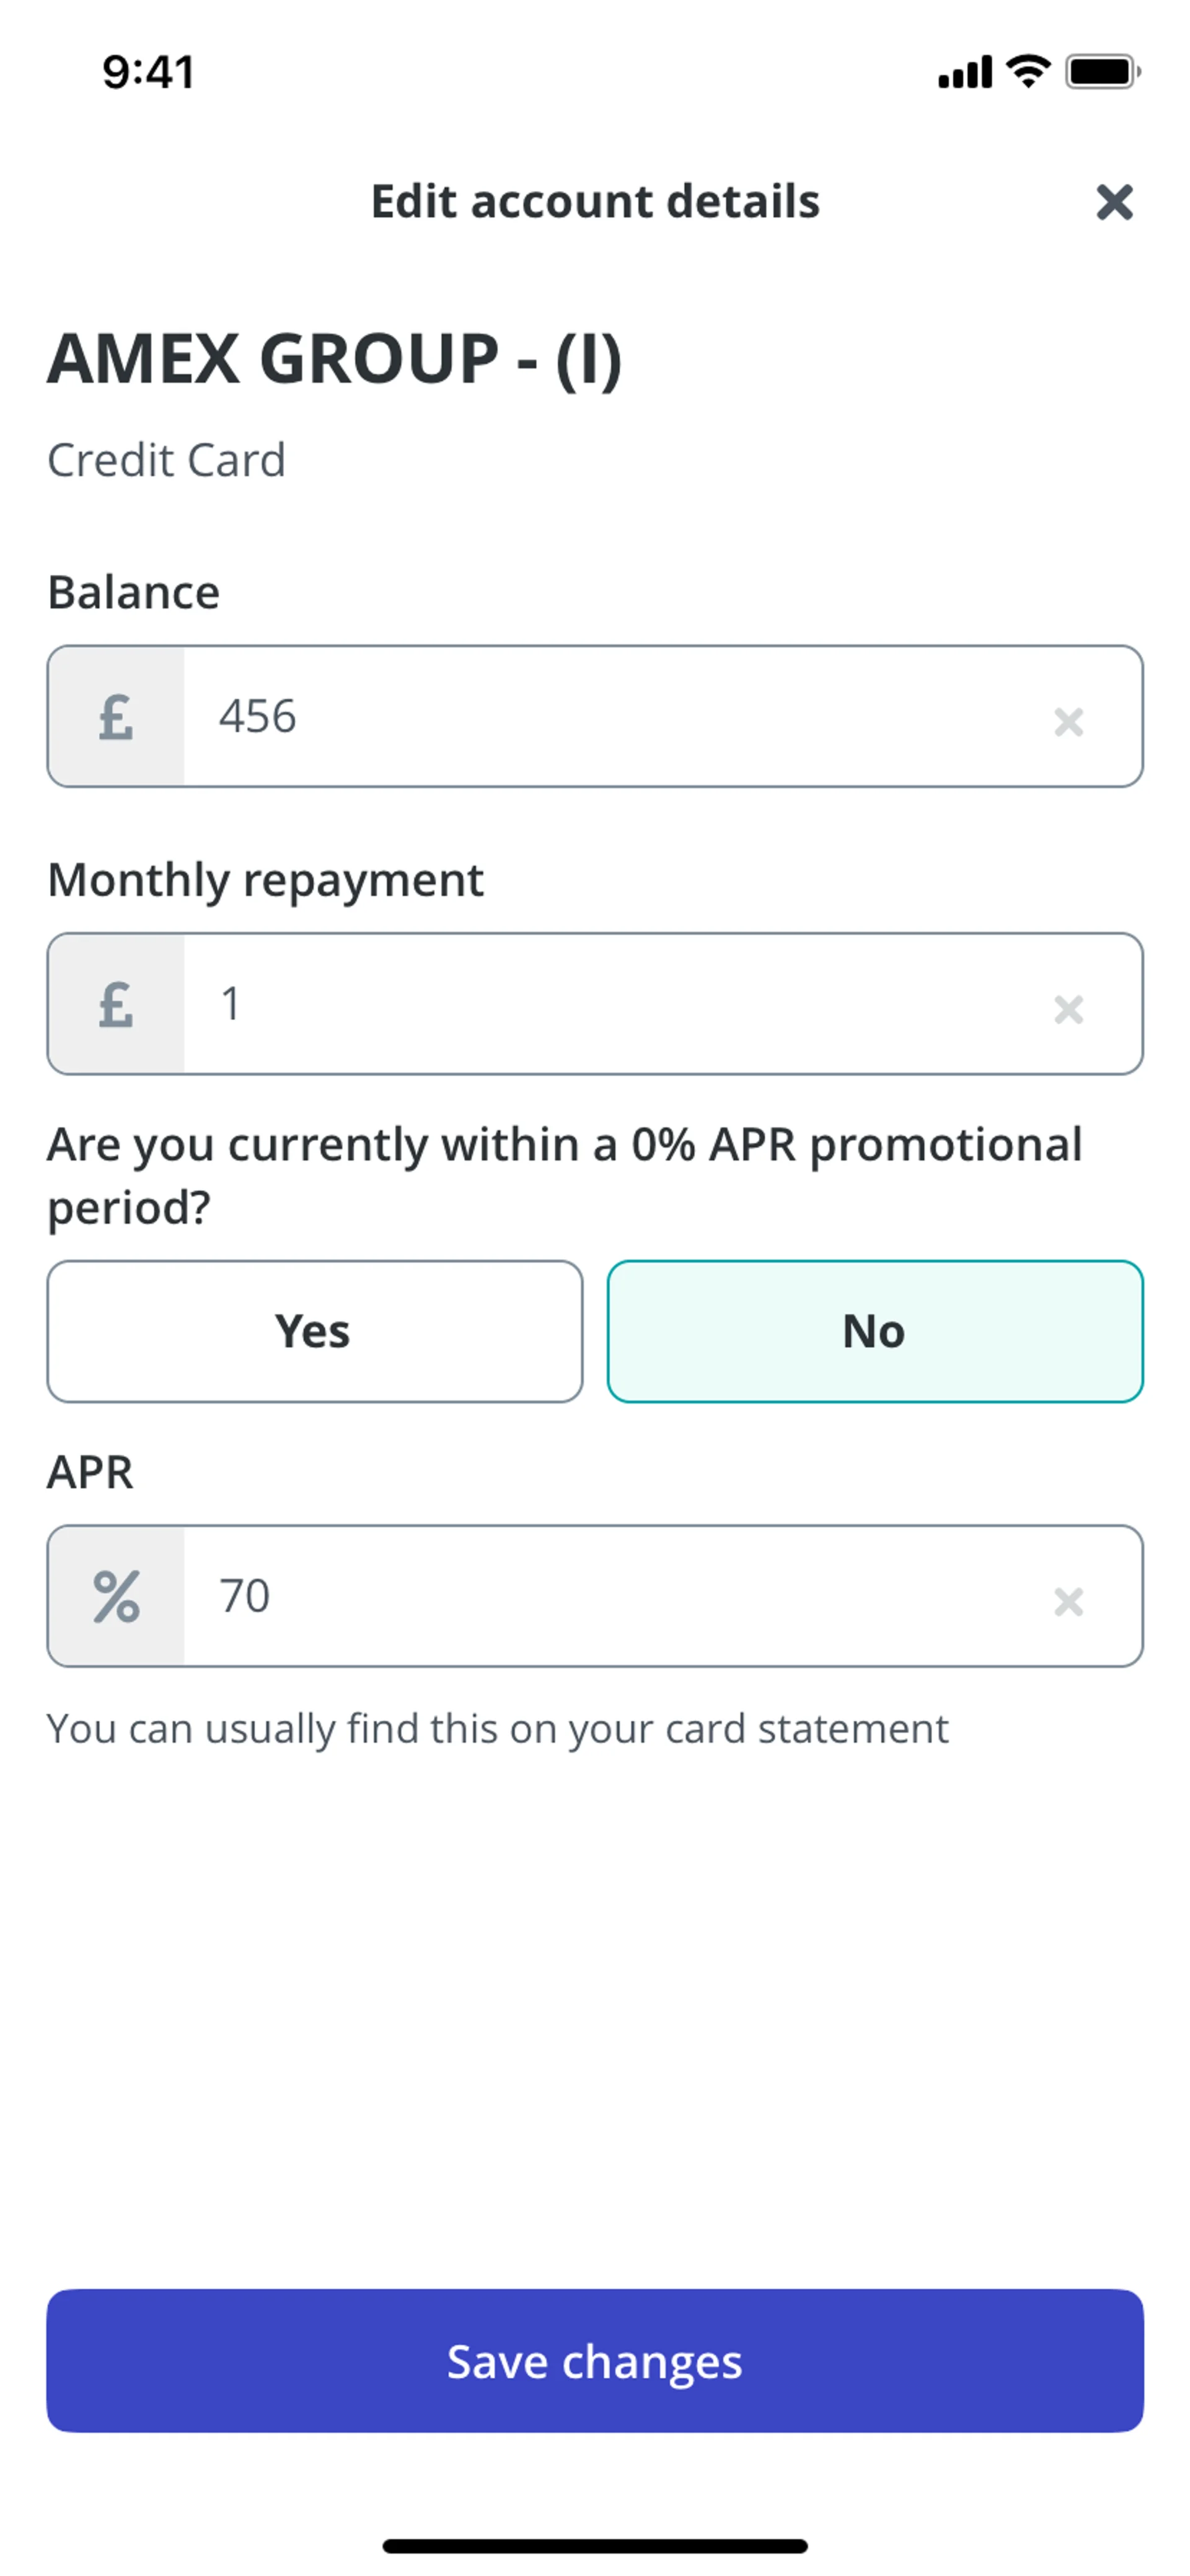The height and width of the screenshot is (2576, 1190).
Task: Tap the pound icon in Balance field
Action: (x=116, y=717)
